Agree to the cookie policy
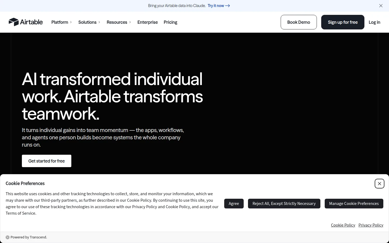Viewport: 389px width, 243px height. click(234, 204)
